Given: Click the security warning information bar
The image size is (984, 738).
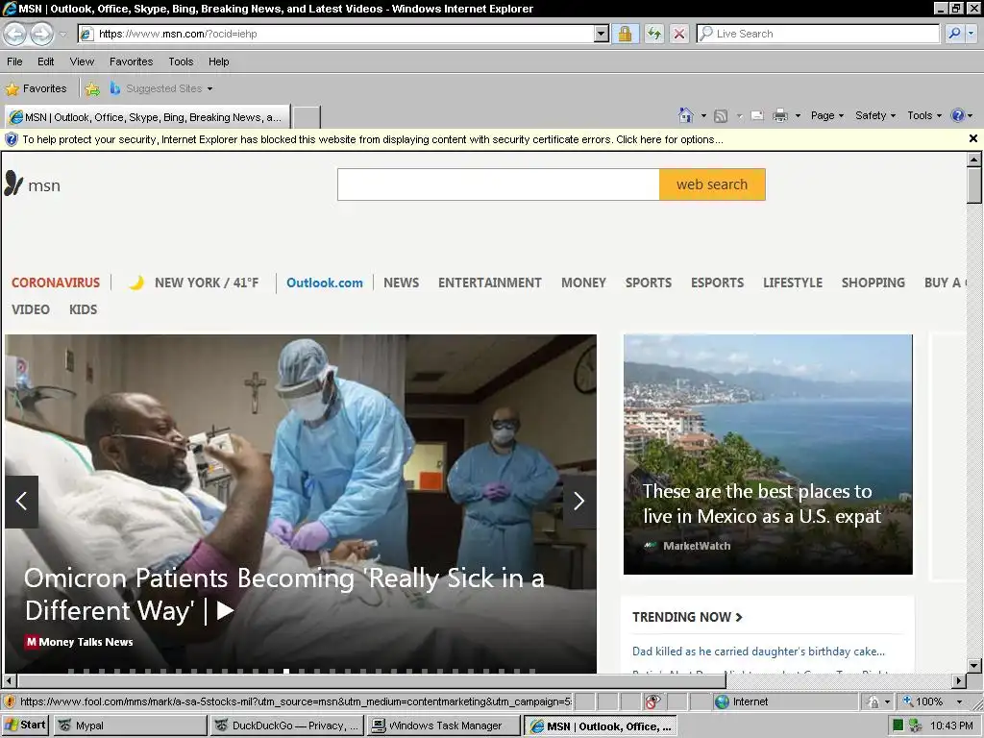Looking at the screenshot, I should coord(373,139).
